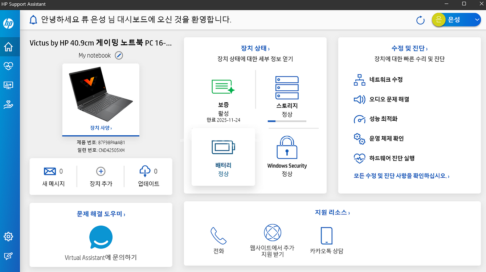The height and width of the screenshot is (272, 486).
Task: Click 카카오톡 상담 label
Action: coord(326,251)
